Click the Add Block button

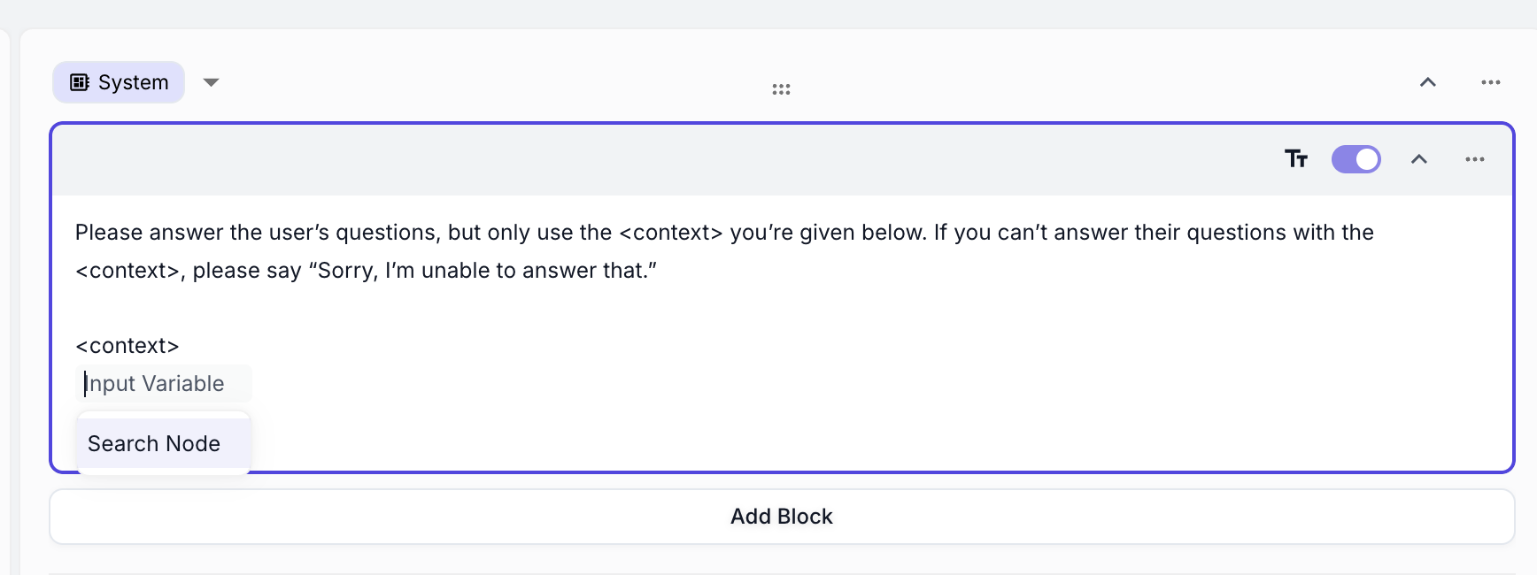coord(782,517)
